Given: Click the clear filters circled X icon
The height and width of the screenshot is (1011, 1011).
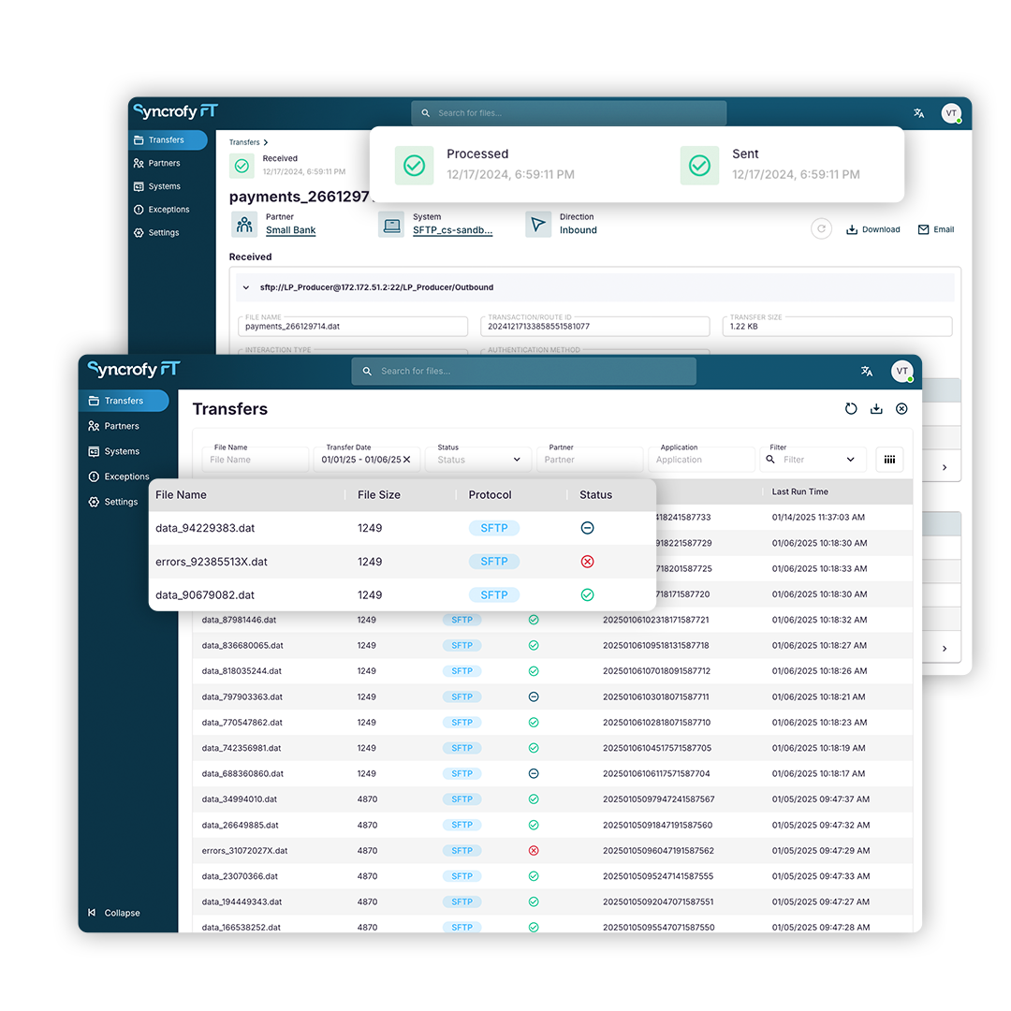Looking at the screenshot, I should click(x=902, y=409).
